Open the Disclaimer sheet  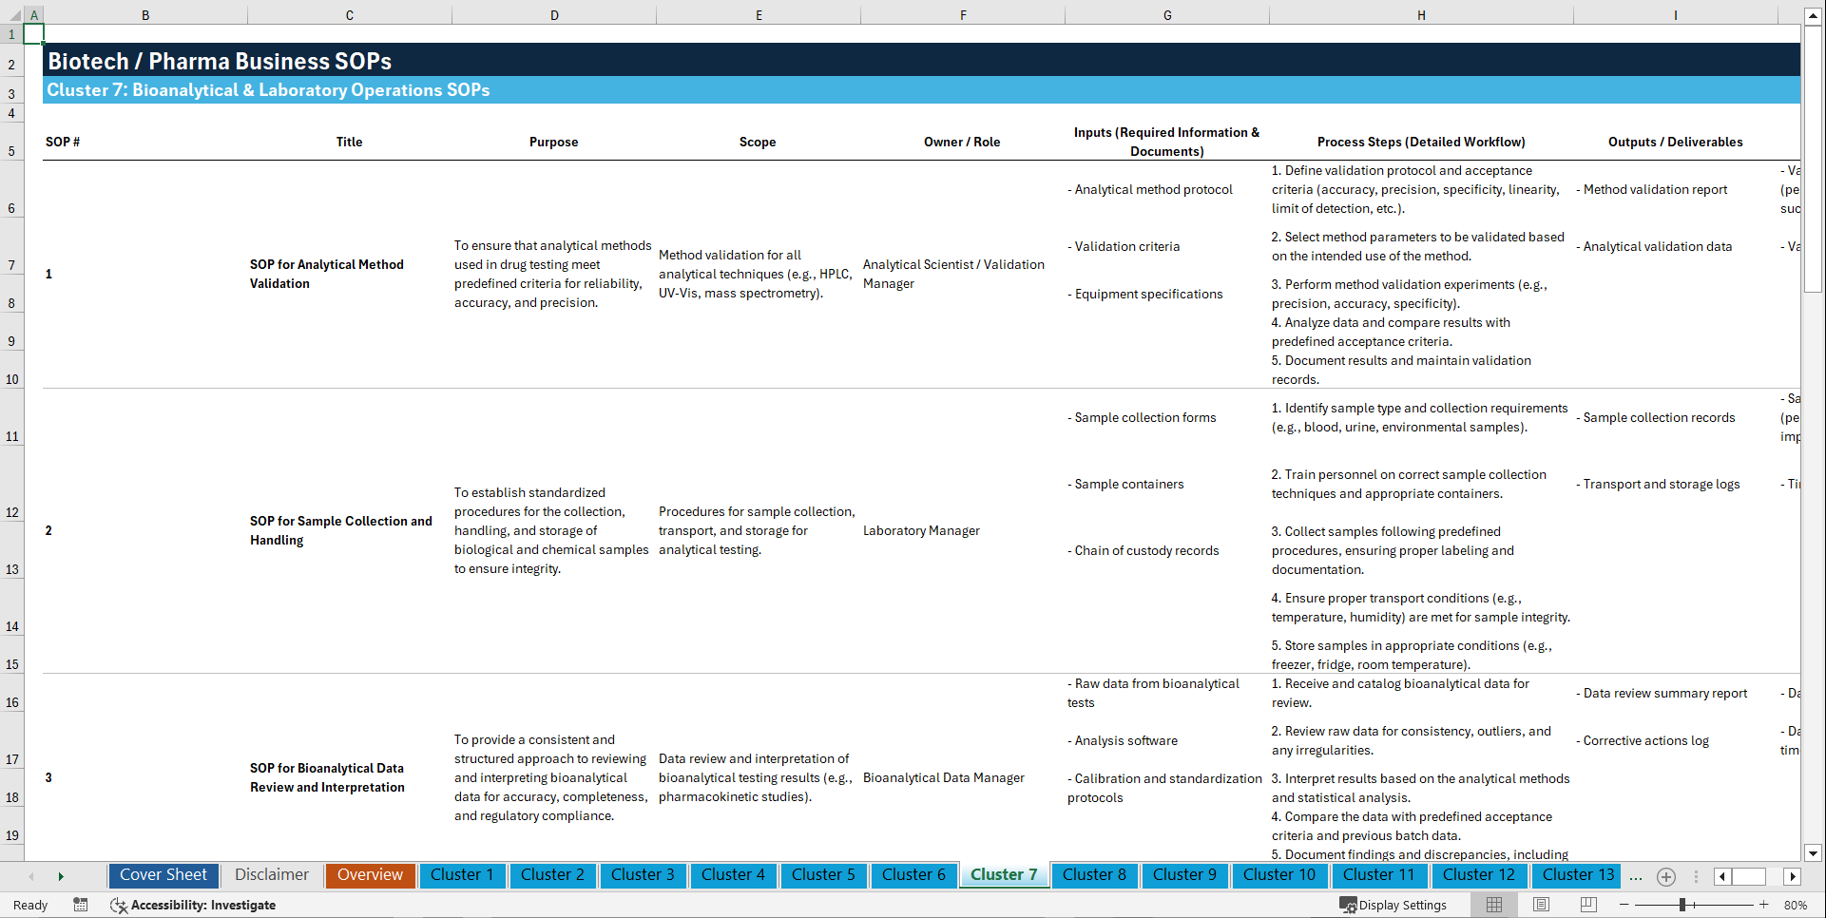click(271, 875)
